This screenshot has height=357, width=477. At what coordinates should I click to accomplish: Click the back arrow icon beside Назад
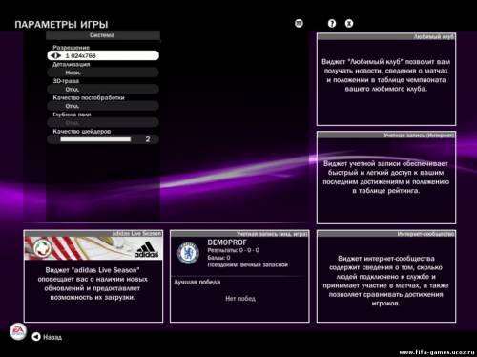(36, 337)
